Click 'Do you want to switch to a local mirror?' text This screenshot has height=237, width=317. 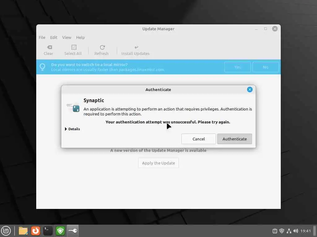(89, 65)
